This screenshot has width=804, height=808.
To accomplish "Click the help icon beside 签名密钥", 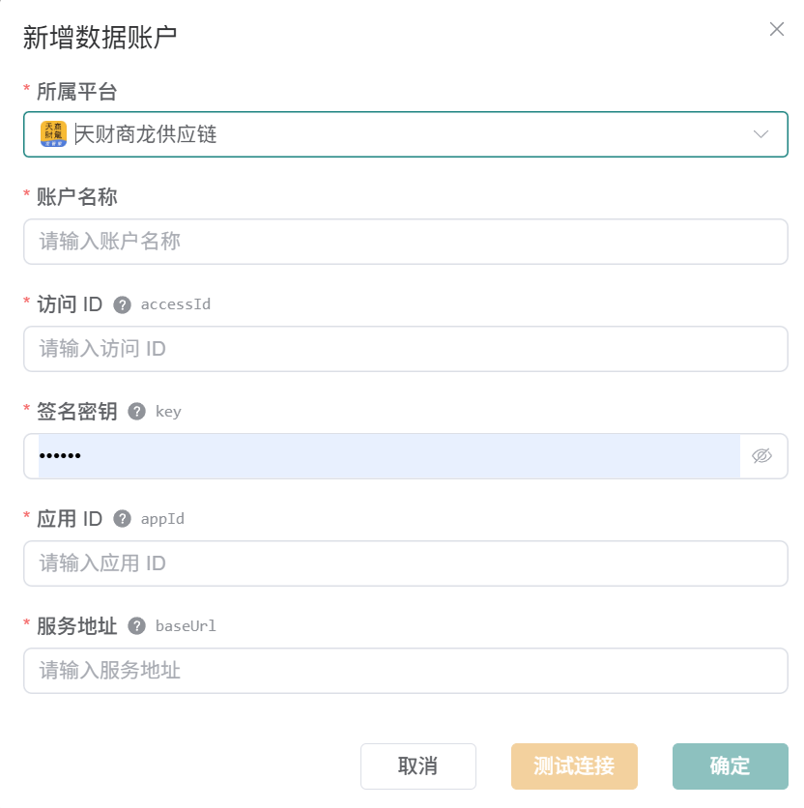I will coord(136,412).
